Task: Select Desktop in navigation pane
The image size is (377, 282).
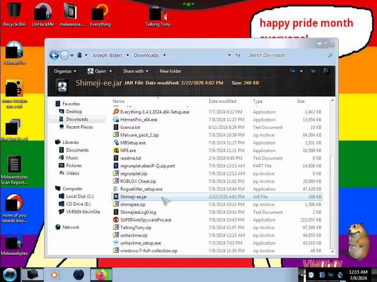Action: [x=74, y=112]
